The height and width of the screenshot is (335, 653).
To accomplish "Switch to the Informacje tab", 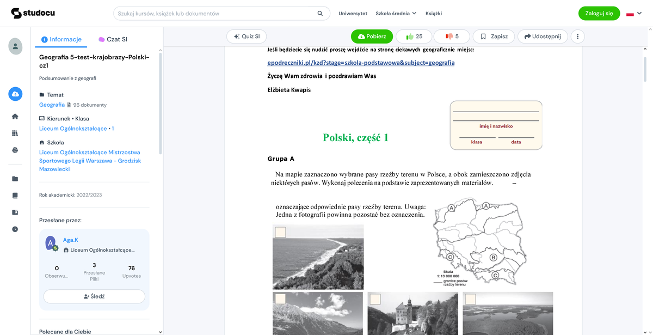I will tap(61, 39).
